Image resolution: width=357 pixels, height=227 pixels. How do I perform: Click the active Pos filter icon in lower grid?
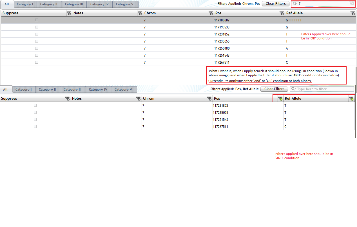(x=280, y=99)
